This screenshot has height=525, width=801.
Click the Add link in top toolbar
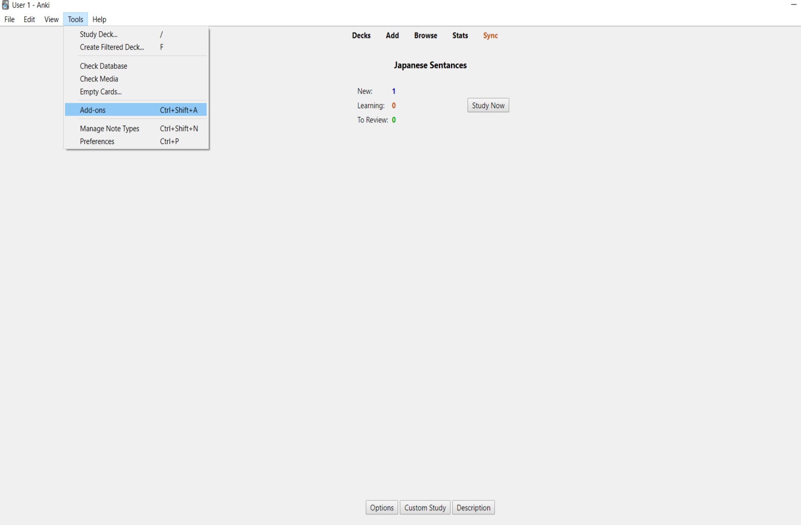[392, 35]
